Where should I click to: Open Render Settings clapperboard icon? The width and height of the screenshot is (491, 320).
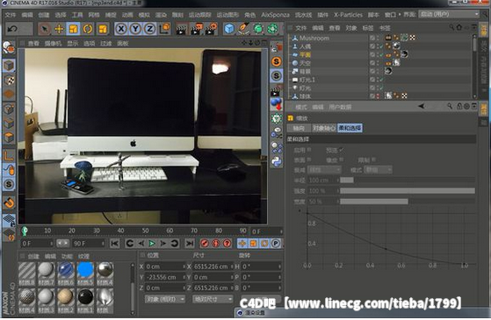pyautogui.click(x=212, y=29)
